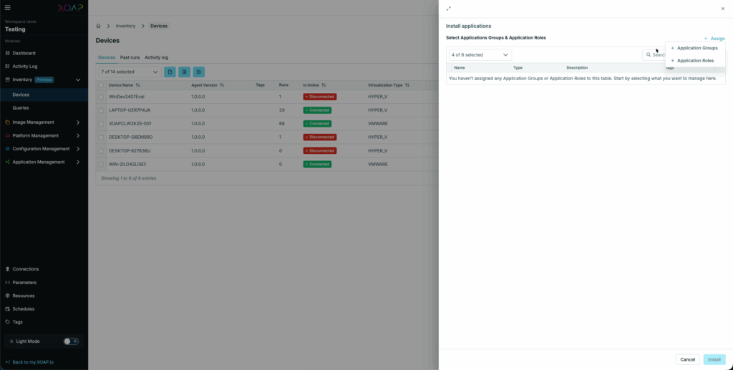Screen dimensions: 733x370
Task: Switch to the Devices tab
Action: (107, 57)
